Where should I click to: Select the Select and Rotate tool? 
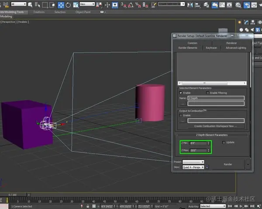68,5
